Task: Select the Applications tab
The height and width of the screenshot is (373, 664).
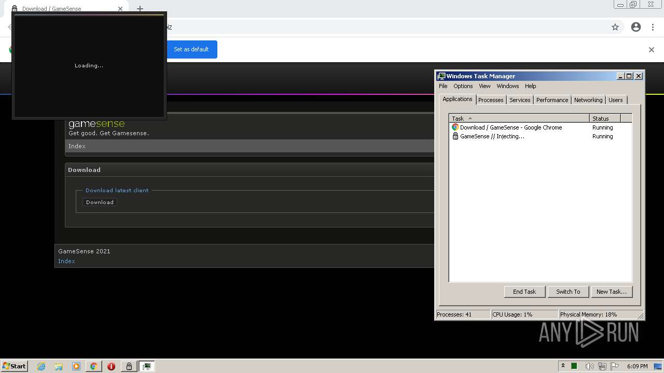Action: (x=458, y=99)
